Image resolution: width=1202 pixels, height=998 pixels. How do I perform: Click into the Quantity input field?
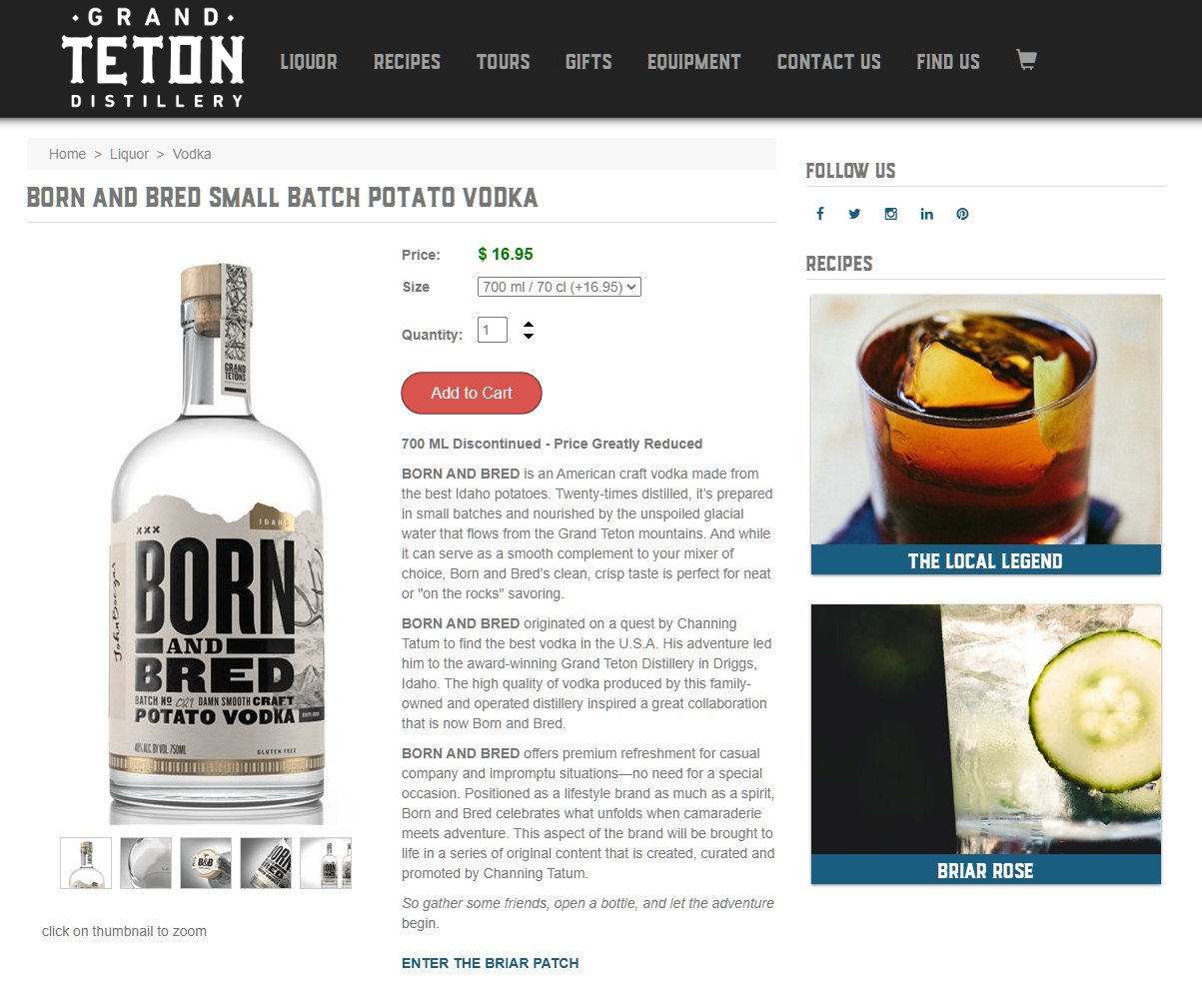point(493,330)
